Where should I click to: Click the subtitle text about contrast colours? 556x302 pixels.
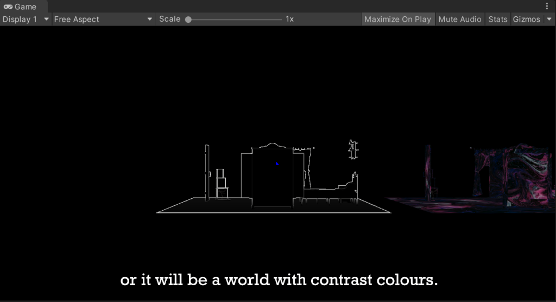coord(279,280)
